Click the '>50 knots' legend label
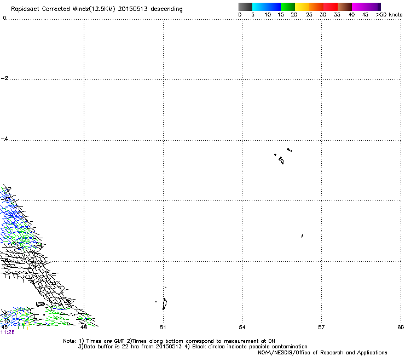This screenshot has width=405, height=356. (389, 15)
